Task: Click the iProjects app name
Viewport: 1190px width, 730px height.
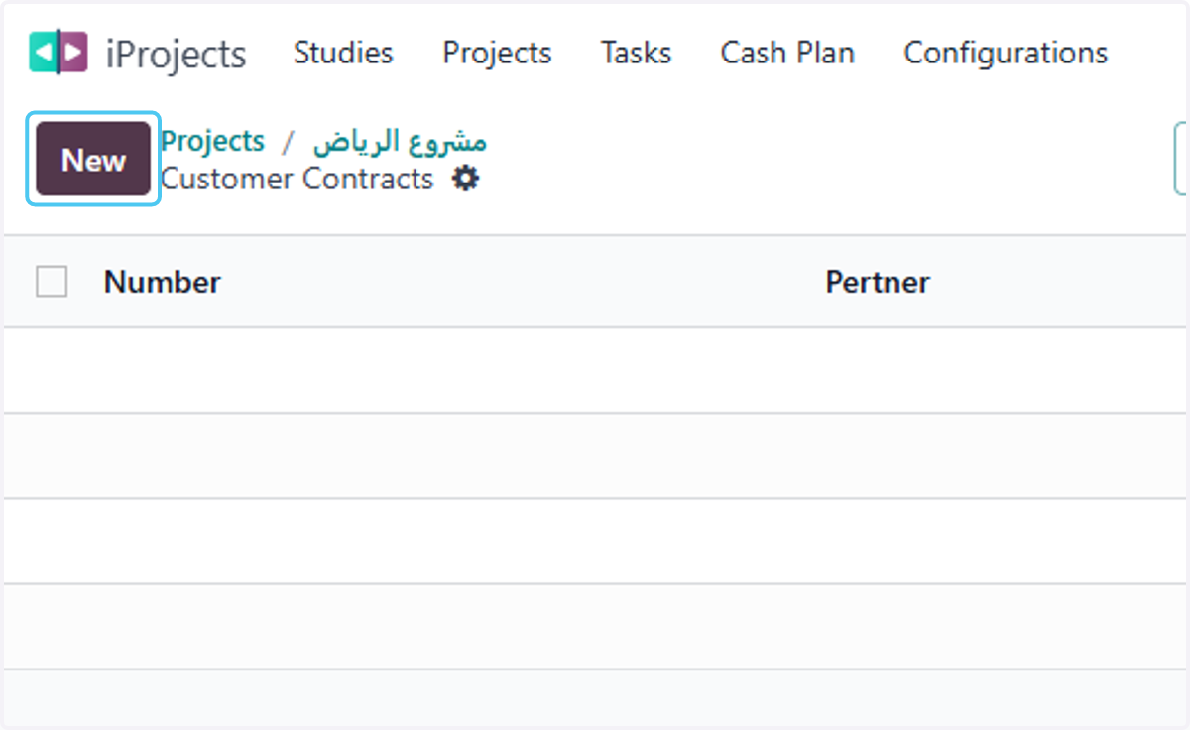Action: click(x=176, y=54)
